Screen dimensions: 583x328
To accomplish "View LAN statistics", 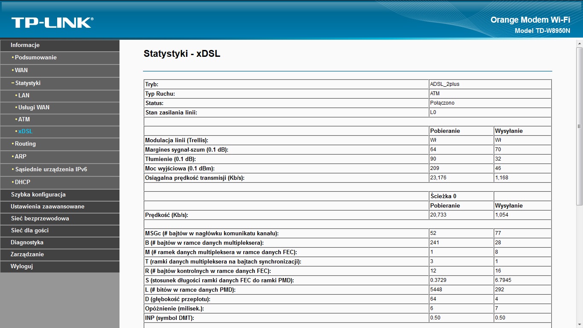I will coord(60,96).
